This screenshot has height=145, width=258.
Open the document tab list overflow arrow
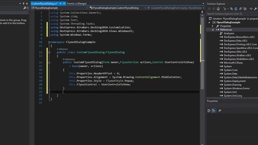203,4
